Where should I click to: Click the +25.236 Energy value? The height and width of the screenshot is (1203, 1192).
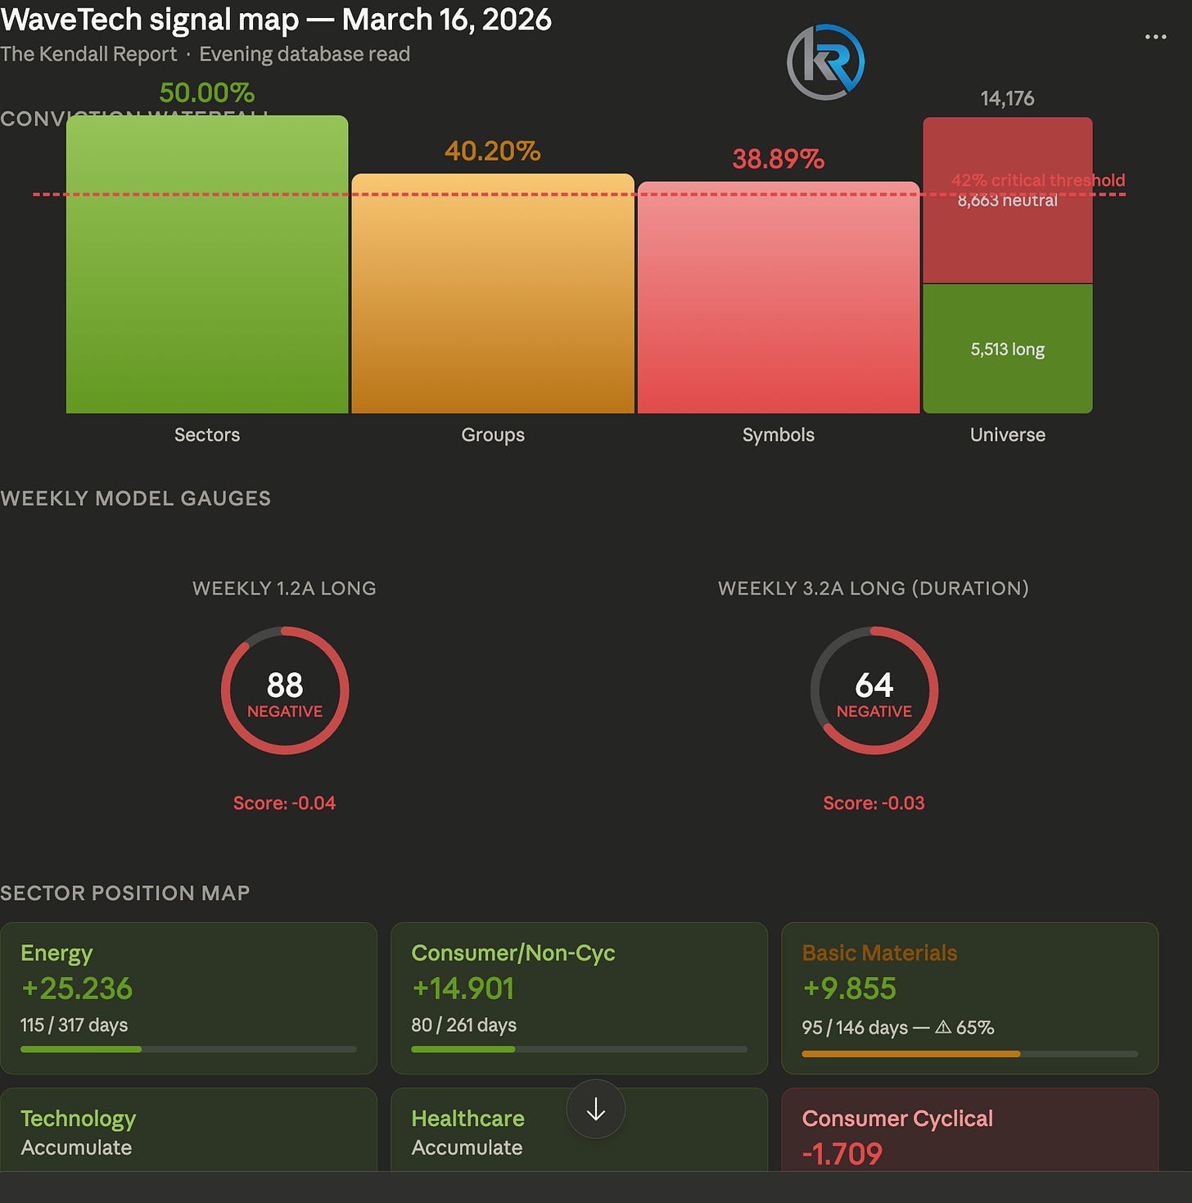pos(76,988)
